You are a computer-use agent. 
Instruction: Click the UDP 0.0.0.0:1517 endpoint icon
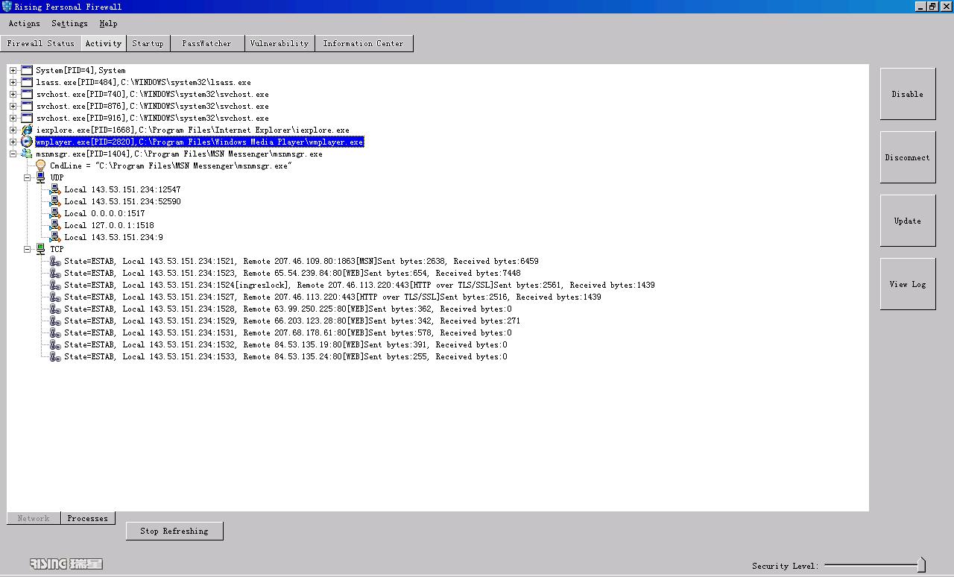[55, 213]
